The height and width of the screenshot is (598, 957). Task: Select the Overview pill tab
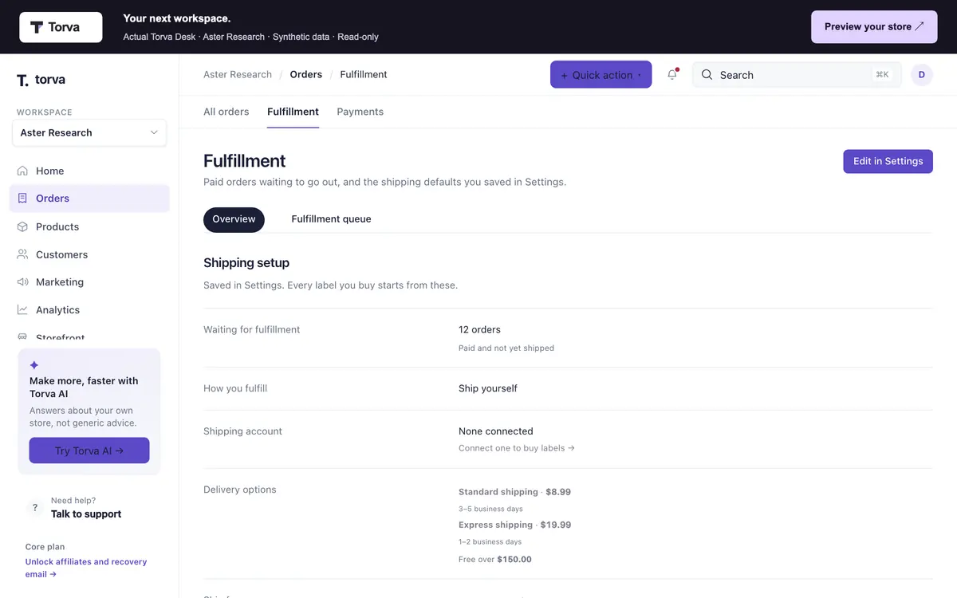click(x=234, y=219)
